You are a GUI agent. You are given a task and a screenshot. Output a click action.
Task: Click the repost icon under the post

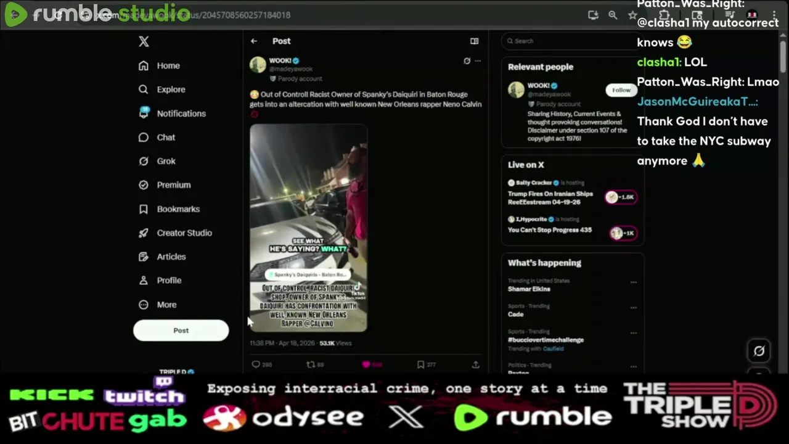[x=311, y=364]
